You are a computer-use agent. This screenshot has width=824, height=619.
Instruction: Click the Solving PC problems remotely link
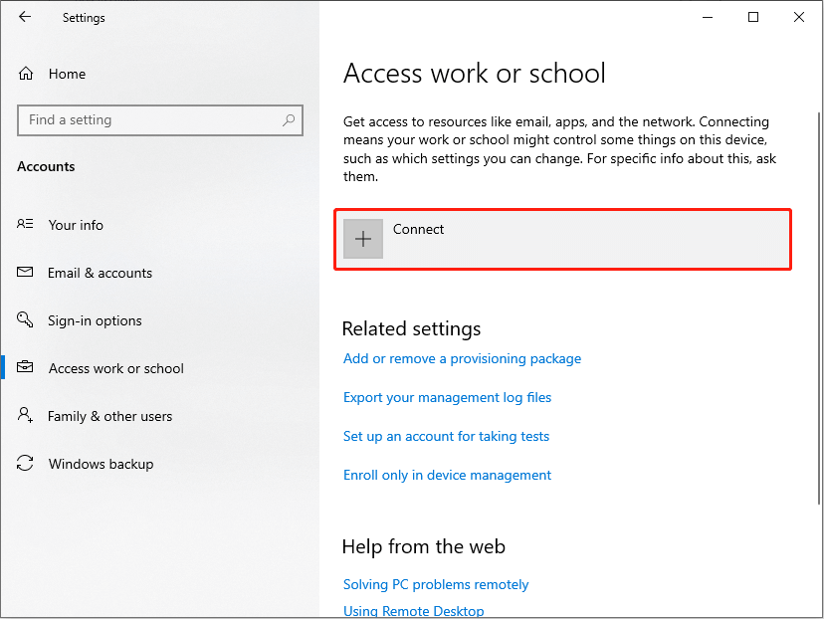tap(436, 584)
